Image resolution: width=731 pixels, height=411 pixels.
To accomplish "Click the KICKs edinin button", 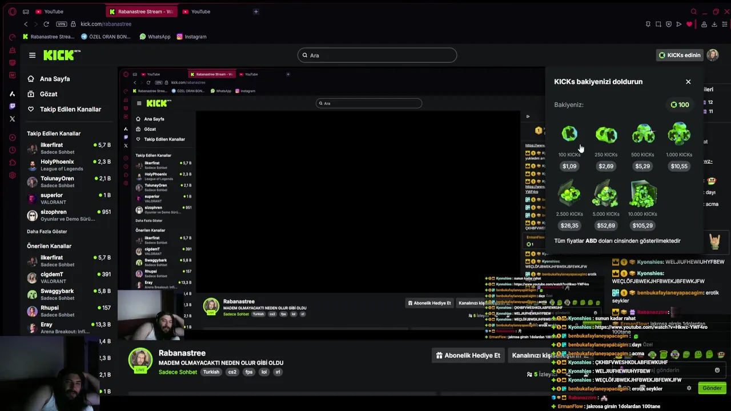I will click(x=680, y=55).
